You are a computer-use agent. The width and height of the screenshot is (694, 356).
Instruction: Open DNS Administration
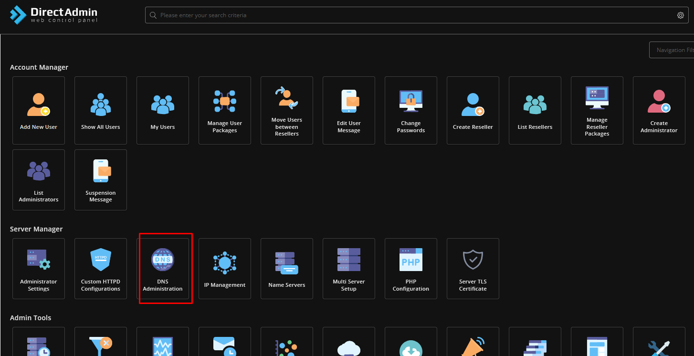pyautogui.click(x=163, y=269)
